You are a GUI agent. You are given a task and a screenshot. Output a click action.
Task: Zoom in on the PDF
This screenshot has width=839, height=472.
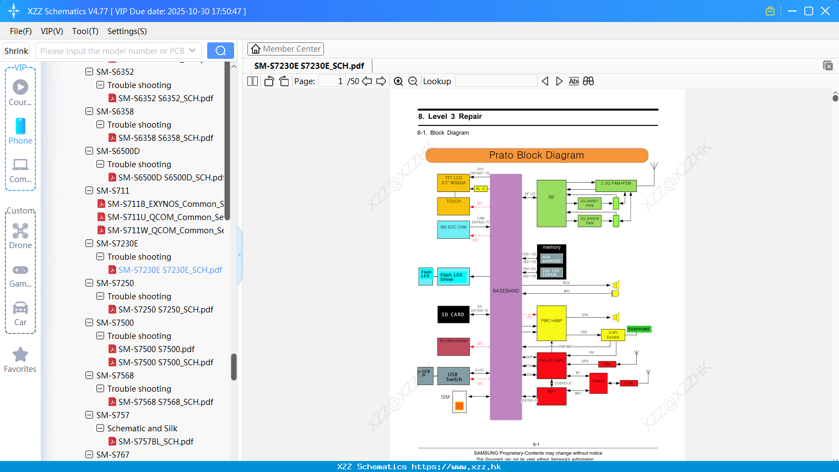point(398,81)
